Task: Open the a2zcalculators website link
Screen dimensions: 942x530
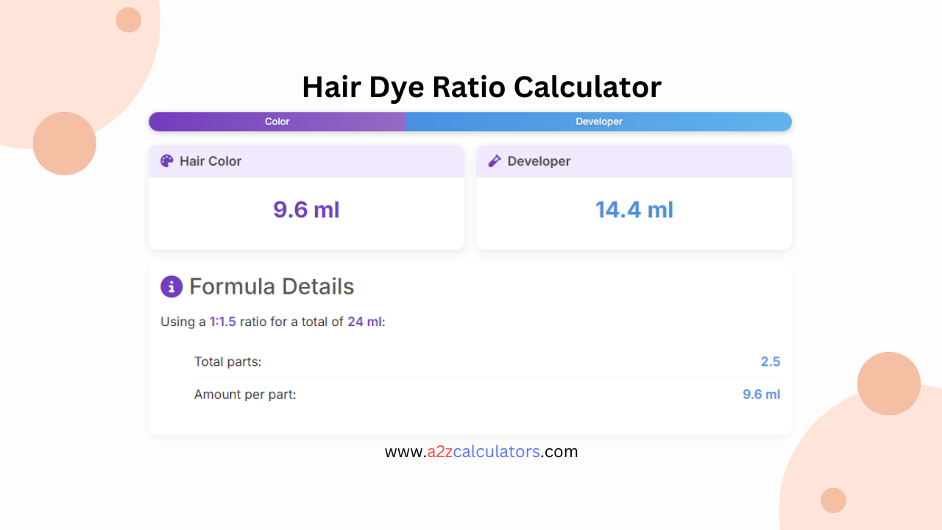Action: click(482, 451)
